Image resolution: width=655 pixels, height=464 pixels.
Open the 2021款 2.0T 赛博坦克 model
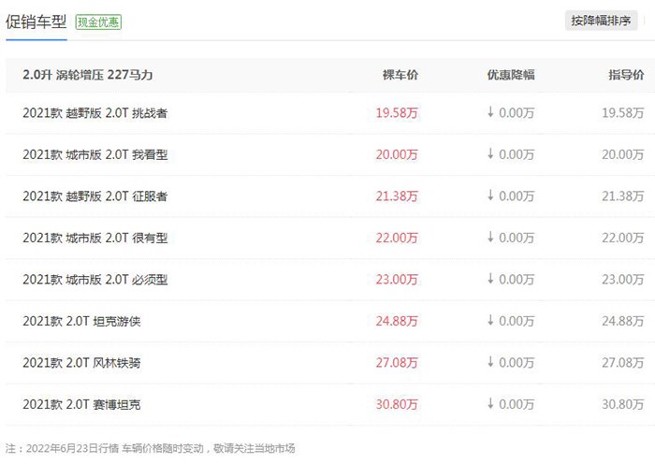(x=82, y=404)
